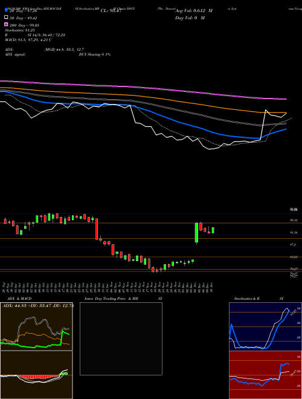Click the green +DI line in ADX panel
This screenshot has height=399, width=302.
(x=36, y=341)
